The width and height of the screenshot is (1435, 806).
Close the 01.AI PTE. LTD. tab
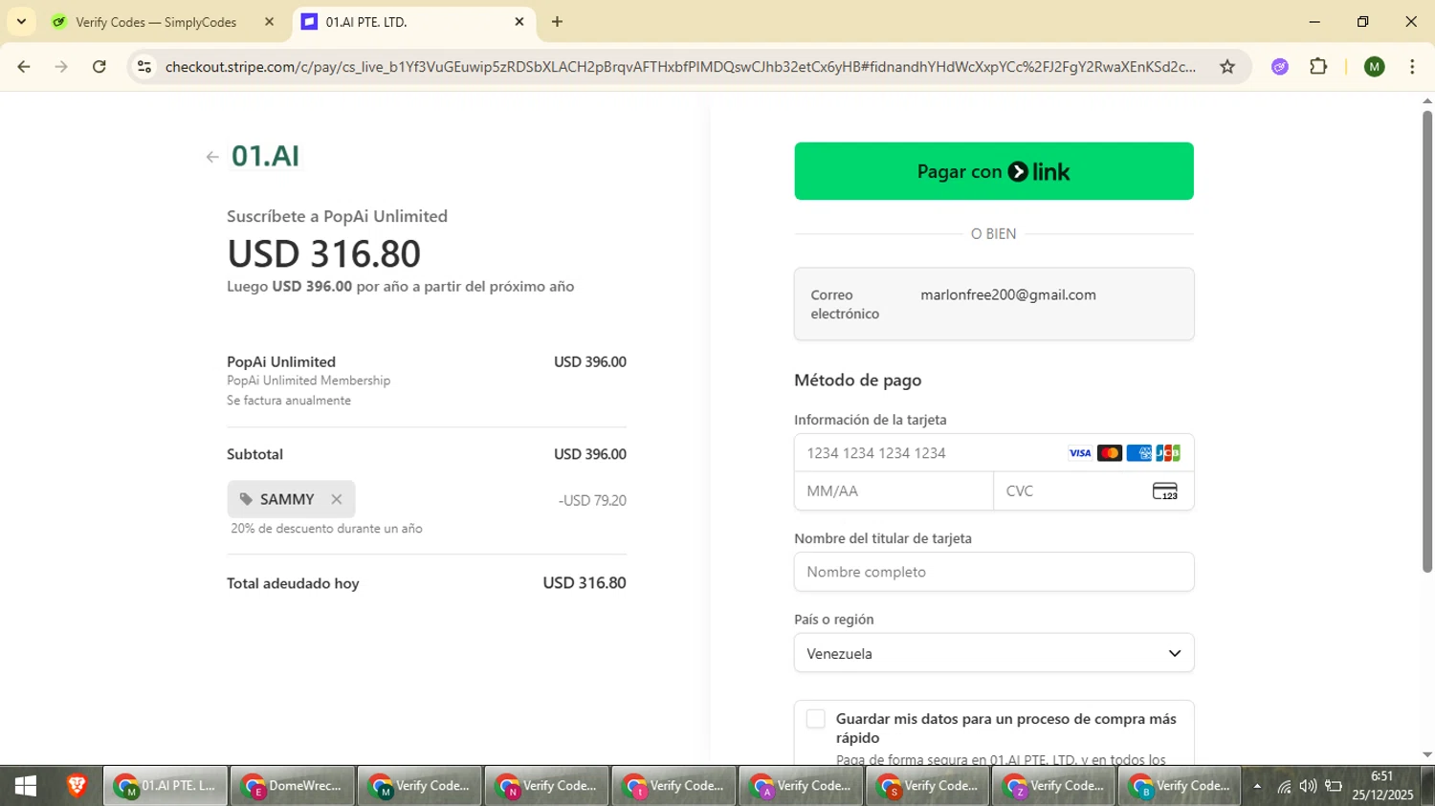click(x=519, y=21)
